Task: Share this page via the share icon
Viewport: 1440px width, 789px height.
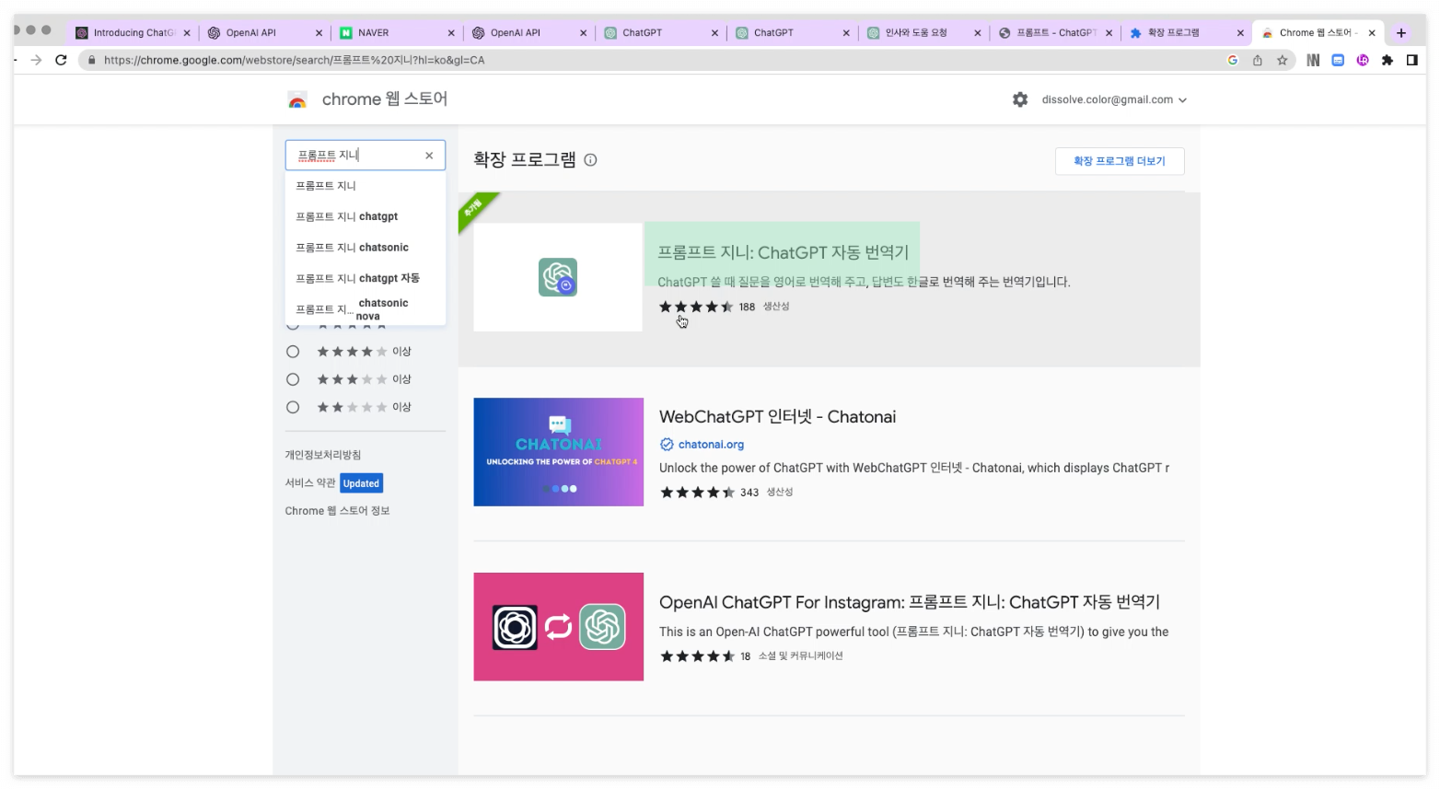Action: [1257, 60]
